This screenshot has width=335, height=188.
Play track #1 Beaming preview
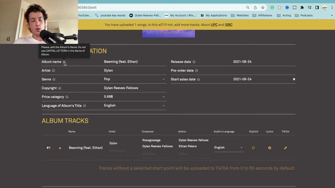(x=60, y=148)
